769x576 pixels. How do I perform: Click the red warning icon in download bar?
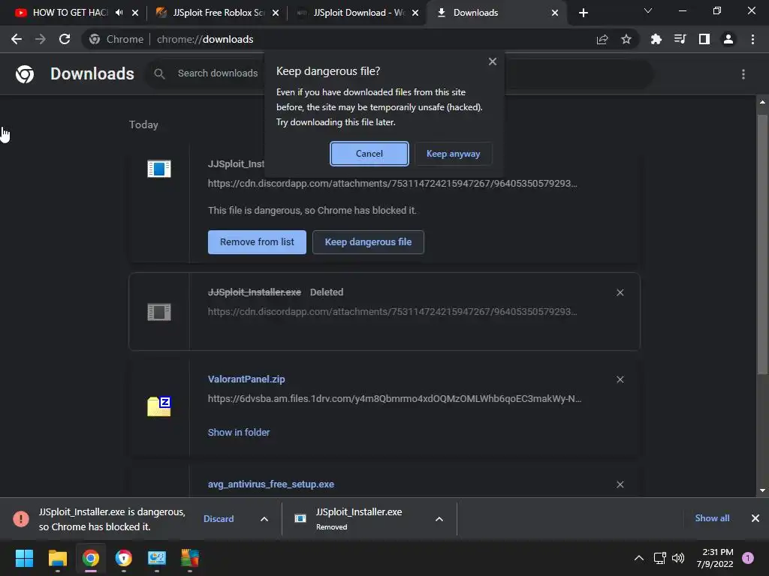[x=20, y=519]
